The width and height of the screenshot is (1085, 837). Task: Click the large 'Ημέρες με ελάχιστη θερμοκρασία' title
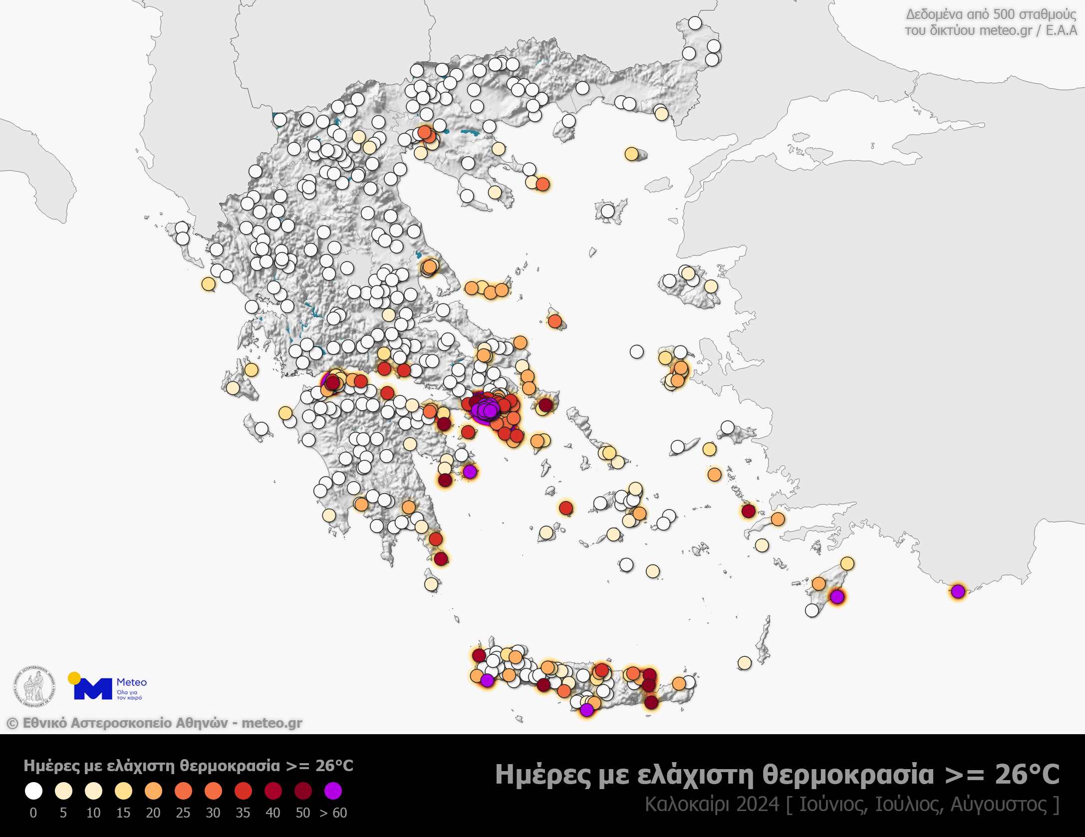coord(777,774)
